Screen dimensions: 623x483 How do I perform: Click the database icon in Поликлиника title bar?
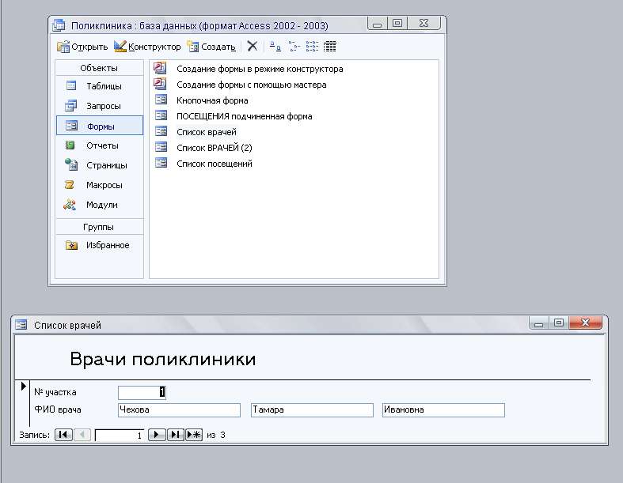(x=59, y=25)
